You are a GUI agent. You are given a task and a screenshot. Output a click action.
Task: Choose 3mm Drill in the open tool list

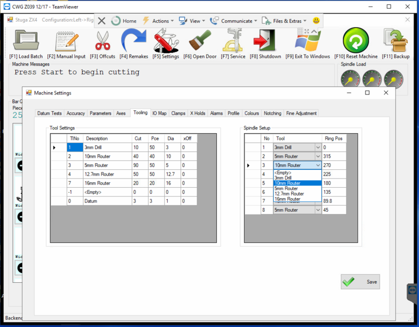pyautogui.click(x=297, y=178)
